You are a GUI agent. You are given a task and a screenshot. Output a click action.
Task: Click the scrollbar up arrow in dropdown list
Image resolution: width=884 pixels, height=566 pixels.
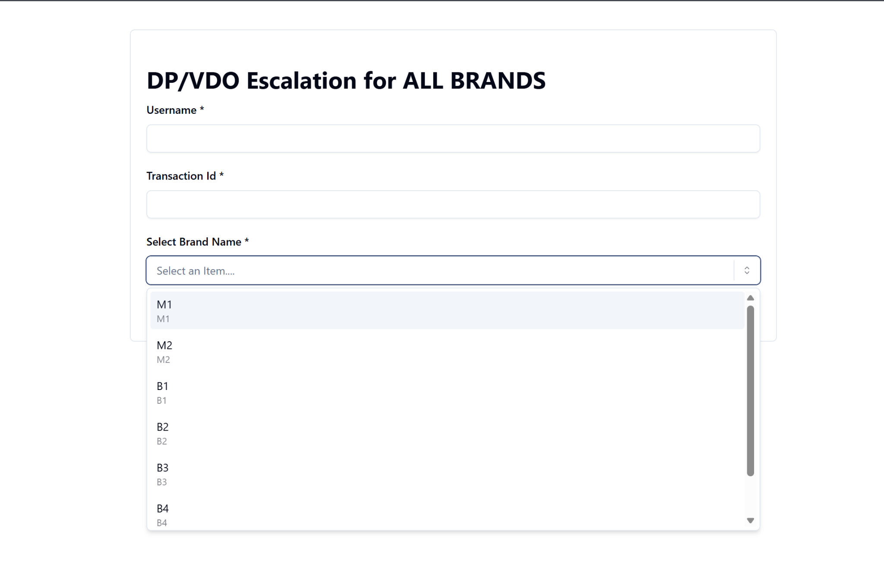click(750, 298)
